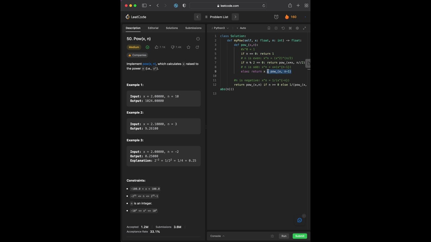
Task: Click the Safari share icon
Action: (290, 5)
